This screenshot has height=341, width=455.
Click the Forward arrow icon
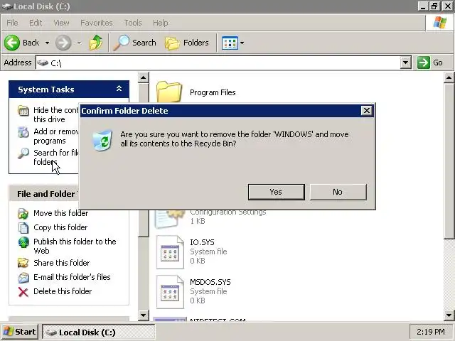coord(63,43)
